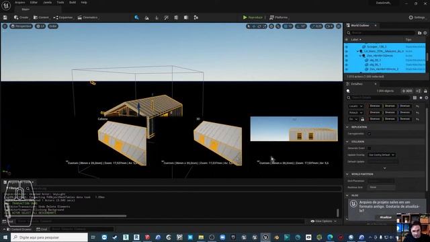Viewport: 430px width, 242px height.
Task: Open the Editar menu
Action: click(34, 3)
